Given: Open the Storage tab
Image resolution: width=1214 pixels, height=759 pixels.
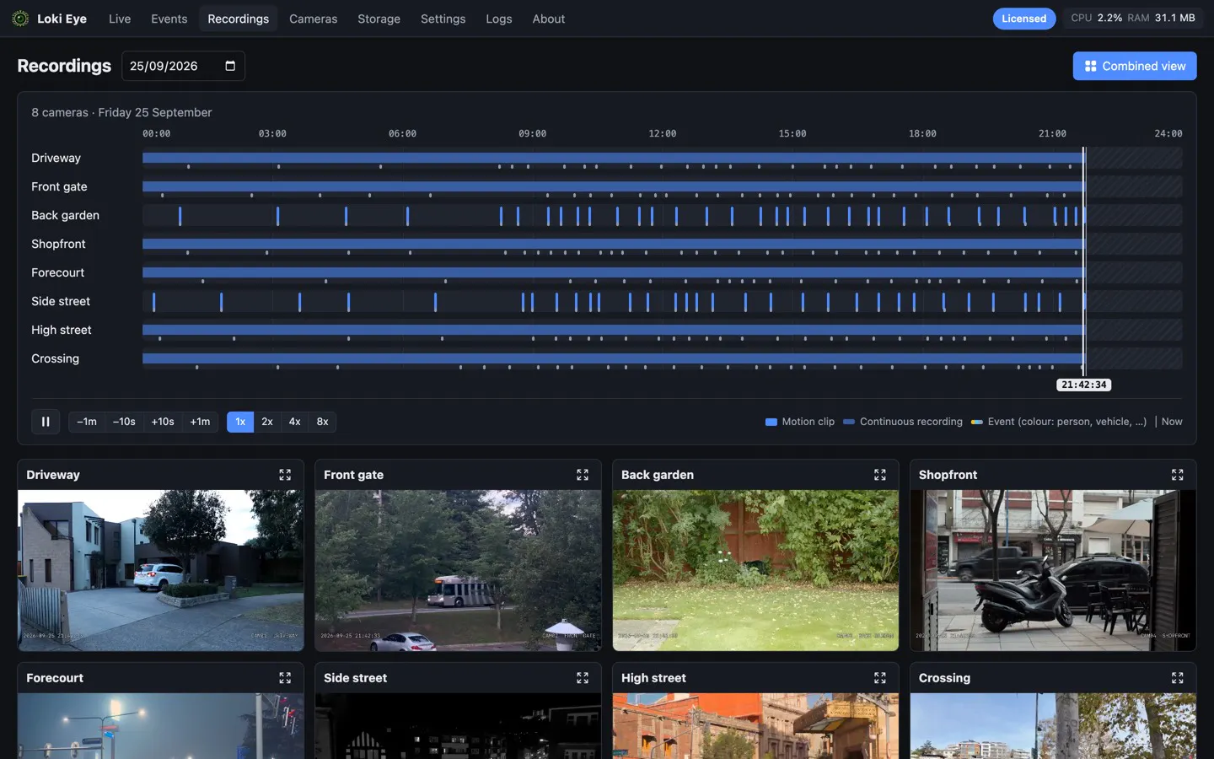Looking at the screenshot, I should click(379, 19).
